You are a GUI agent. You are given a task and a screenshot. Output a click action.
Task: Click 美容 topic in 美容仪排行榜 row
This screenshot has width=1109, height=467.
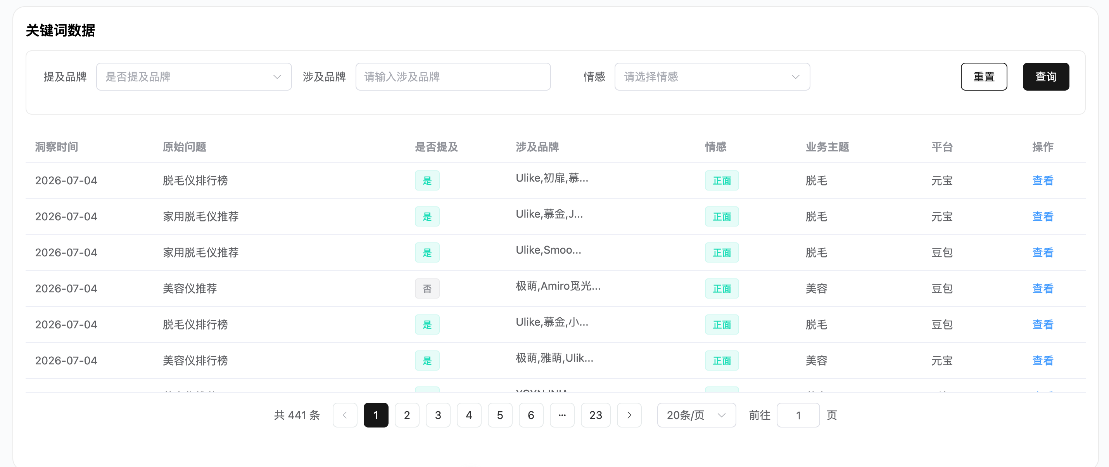[x=816, y=361]
